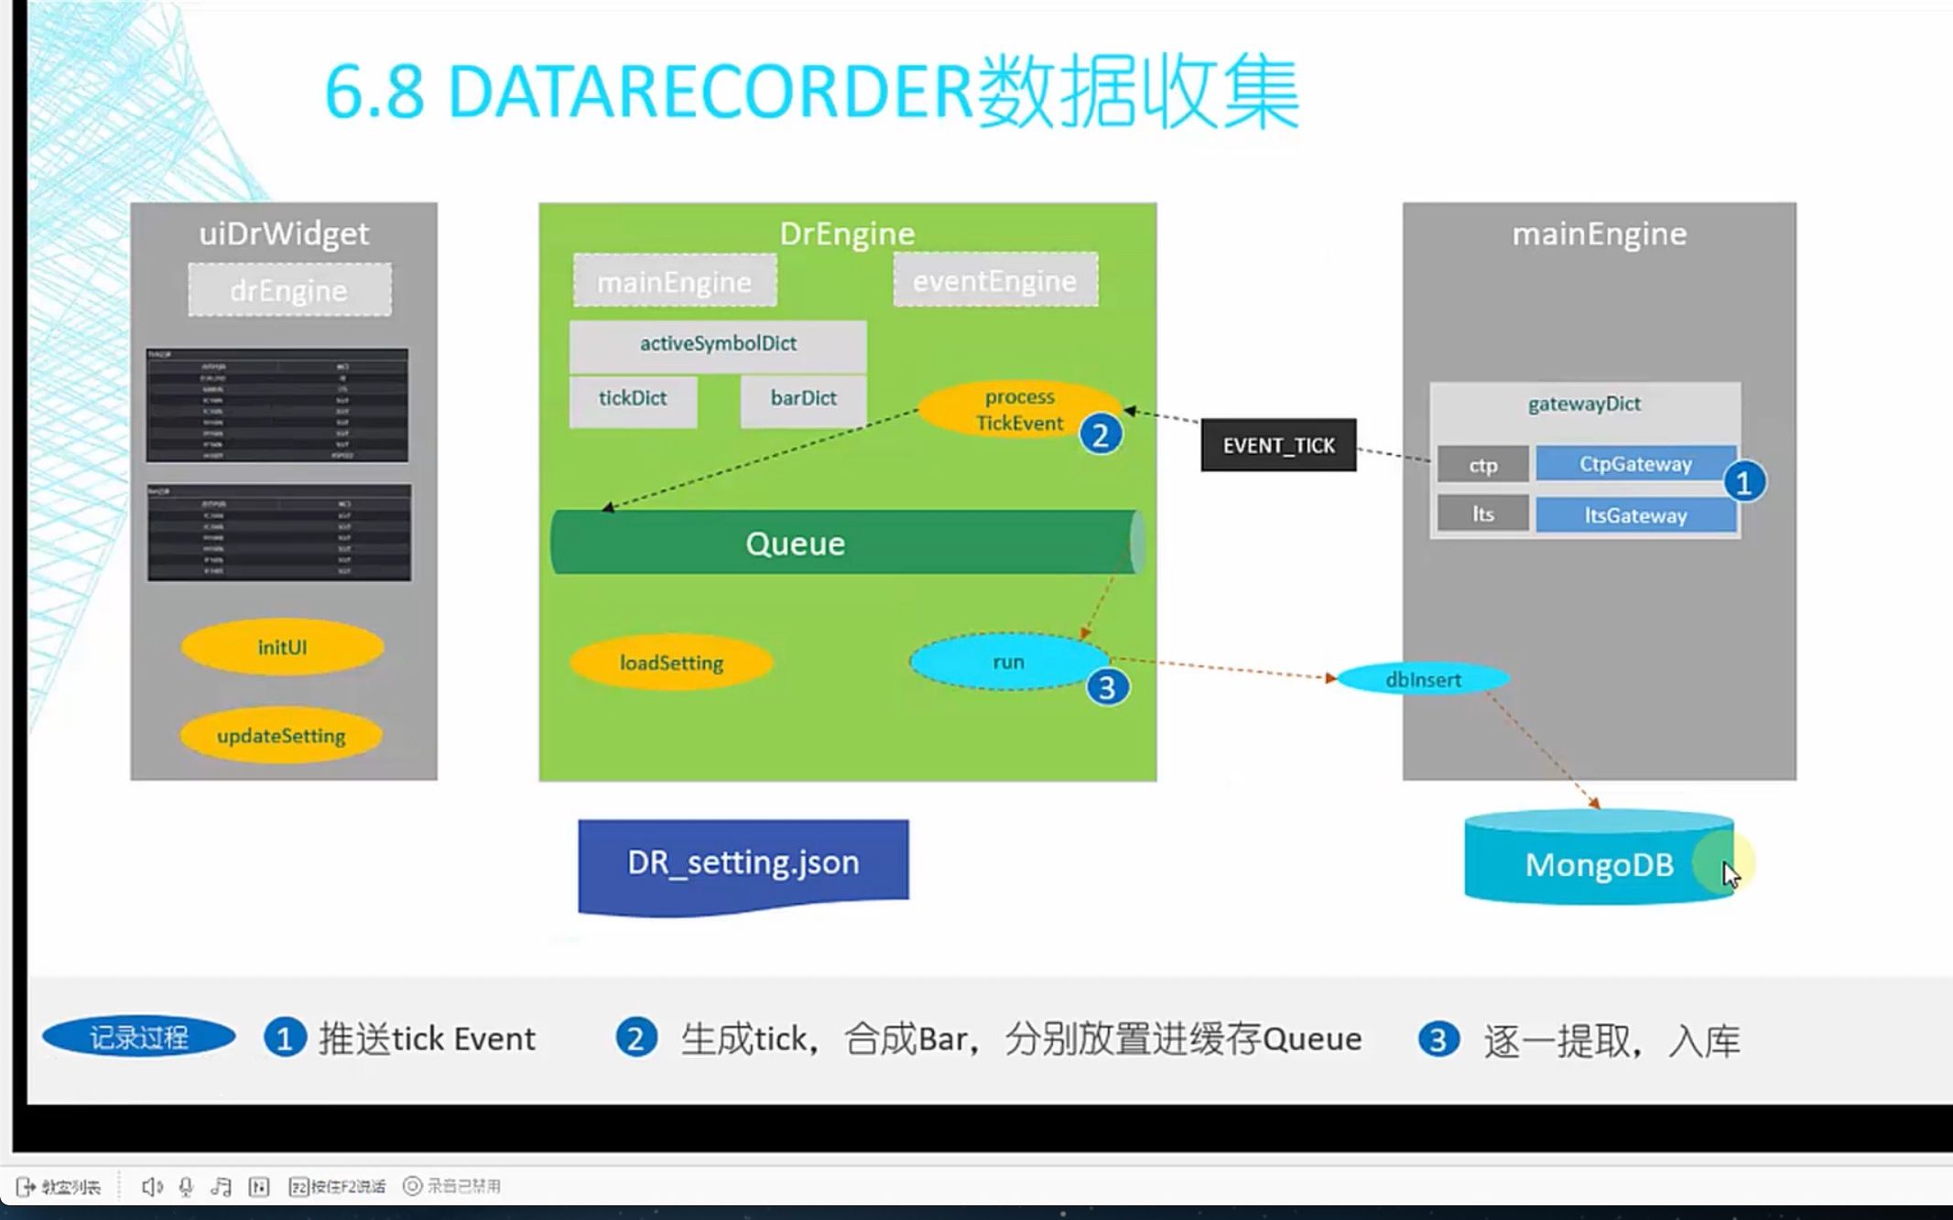
Task: Click the lower bar table thumbnail in uiDrWidget
Action: [x=279, y=533]
